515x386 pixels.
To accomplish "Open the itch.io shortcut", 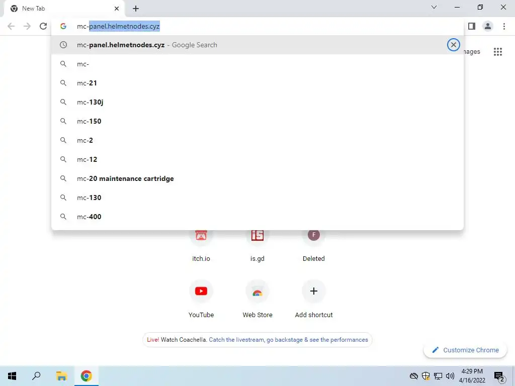I will tap(201, 245).
